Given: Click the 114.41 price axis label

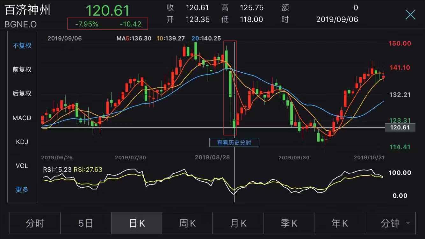Looking at the screenshot, I should coord(400,147).
